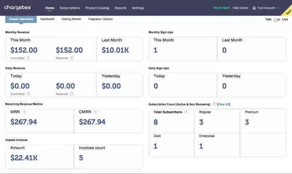Toggle the Test/Live site switch
The image size is (292, 174).
click(x=277, y=20)
